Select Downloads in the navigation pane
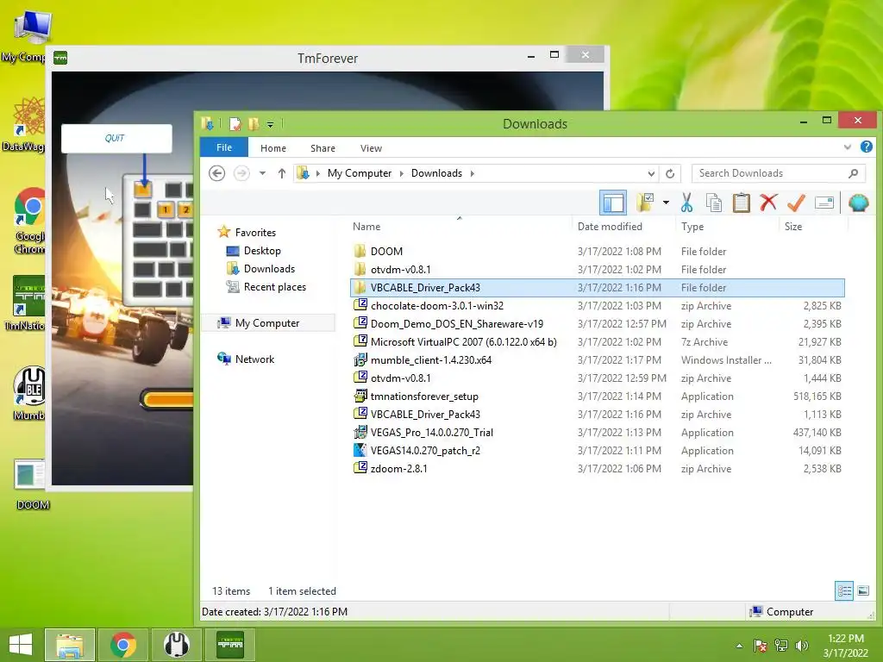This screenshot has width=883, height=662. tap(269, 269)
